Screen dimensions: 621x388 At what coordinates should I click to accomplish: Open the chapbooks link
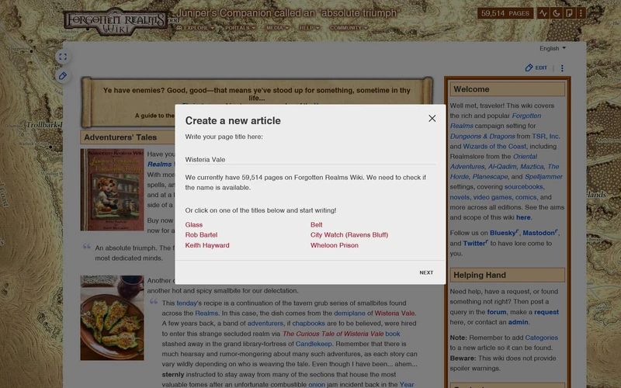coord(308,324)
